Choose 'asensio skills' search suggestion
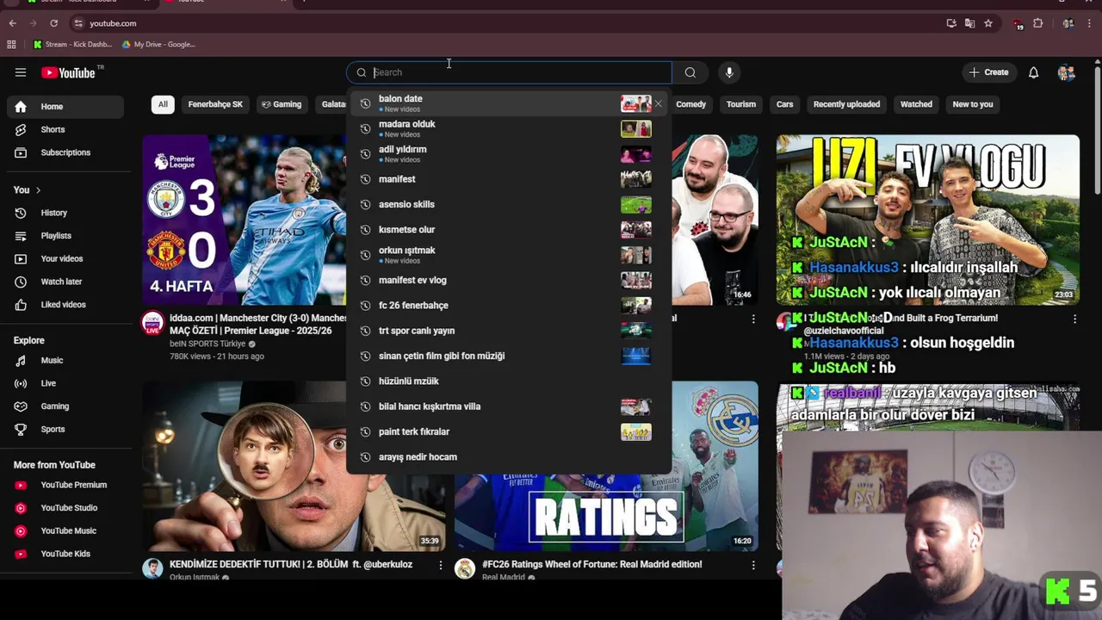1102x620 pixels. click(509, 204)
